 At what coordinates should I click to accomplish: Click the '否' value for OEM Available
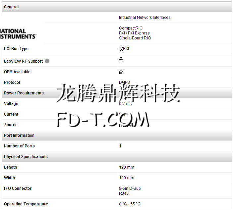(x=121, y=72)
